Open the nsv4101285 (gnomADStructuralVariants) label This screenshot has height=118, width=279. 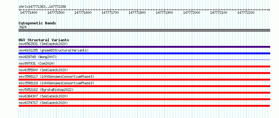click(54, 50)
